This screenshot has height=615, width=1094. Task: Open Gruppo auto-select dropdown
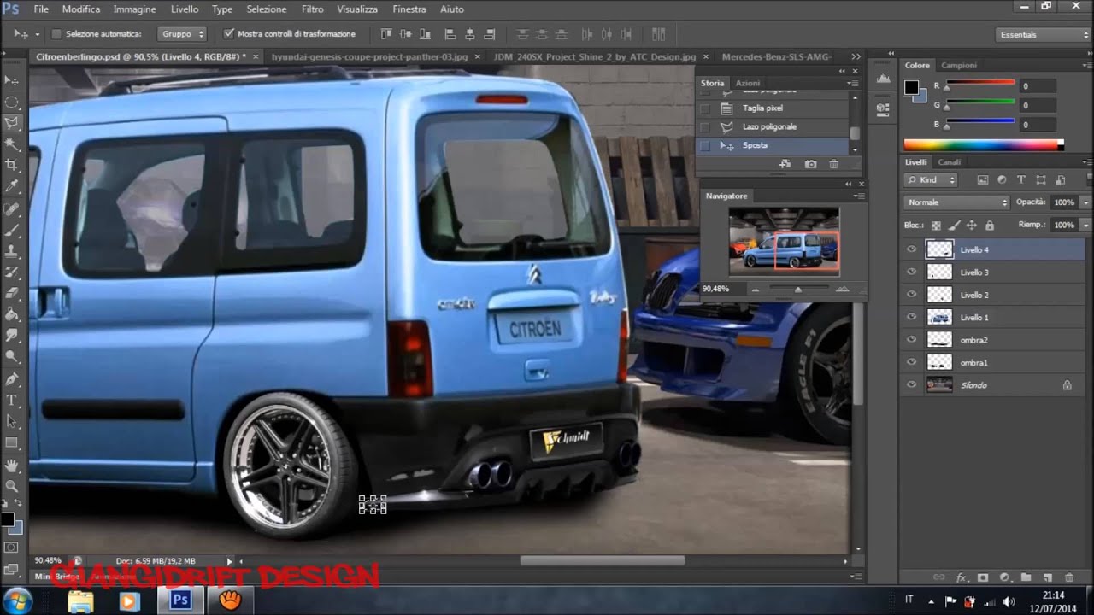[182, 34]
